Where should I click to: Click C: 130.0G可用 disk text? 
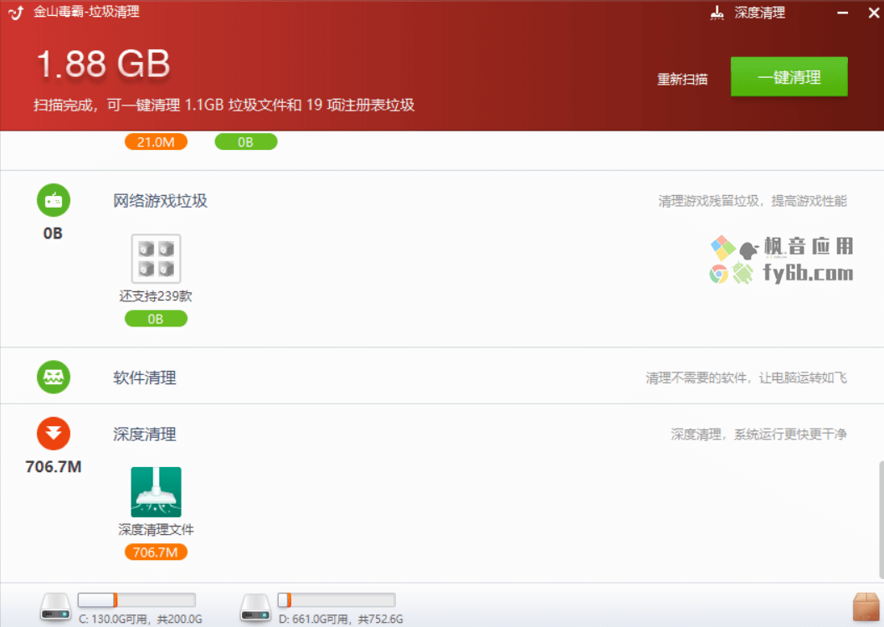coord(141,619)
